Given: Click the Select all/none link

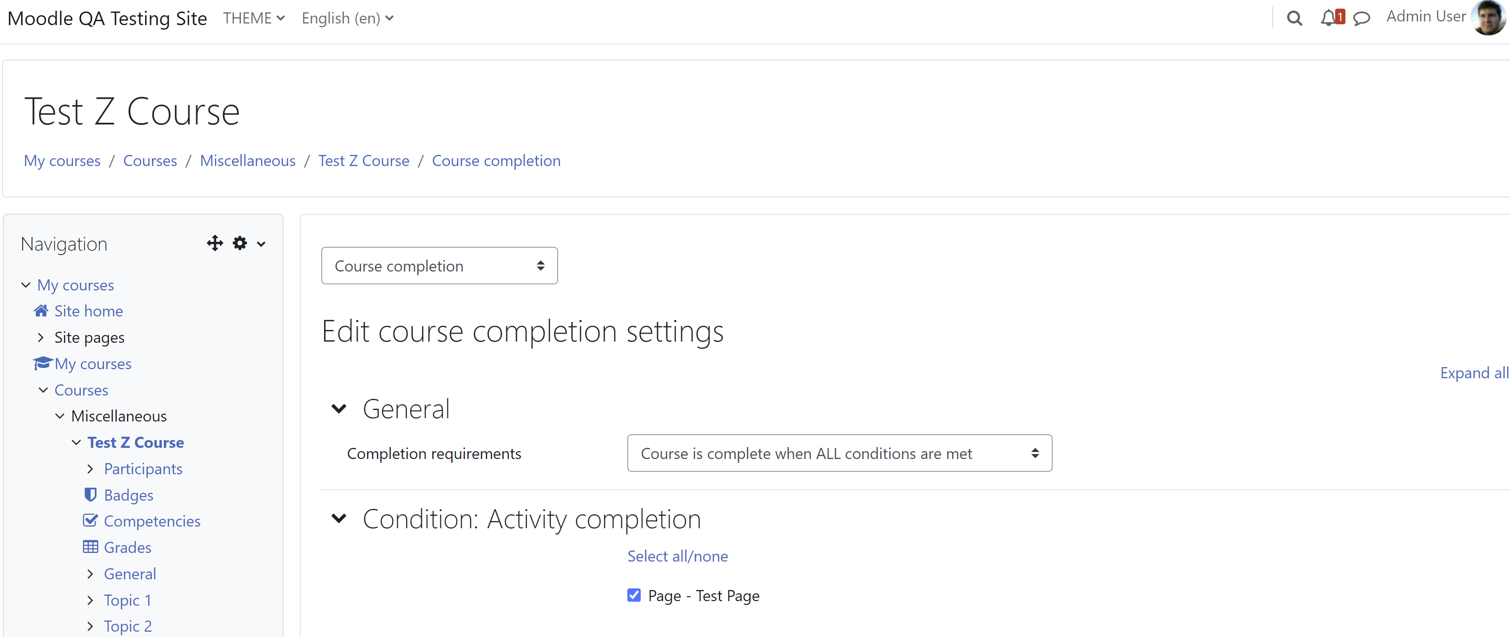Looking at the screenshot, I should 678,556.
